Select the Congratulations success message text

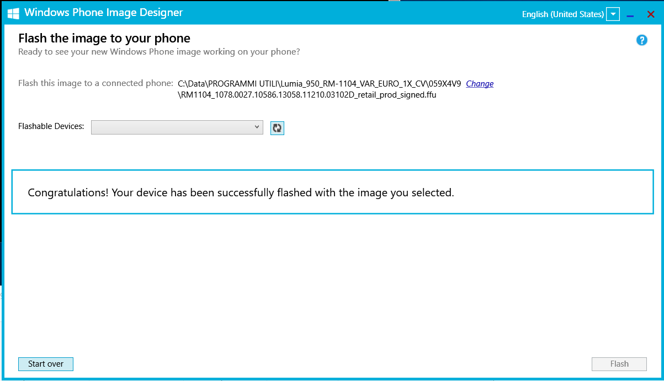coord(241,193)
